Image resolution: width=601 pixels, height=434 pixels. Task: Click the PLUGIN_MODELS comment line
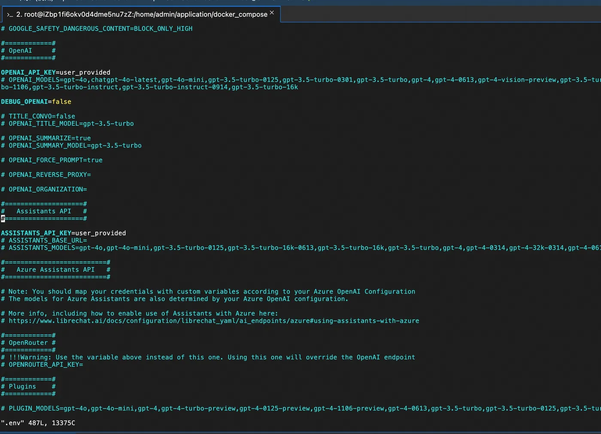(x=300, y=409)
